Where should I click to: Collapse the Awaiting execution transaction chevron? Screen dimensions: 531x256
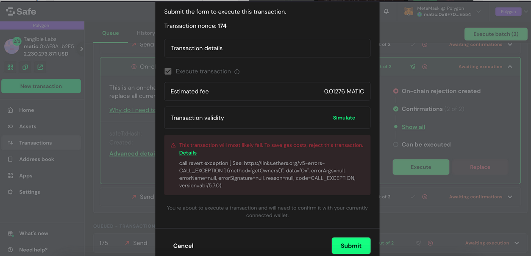(510, 66)
